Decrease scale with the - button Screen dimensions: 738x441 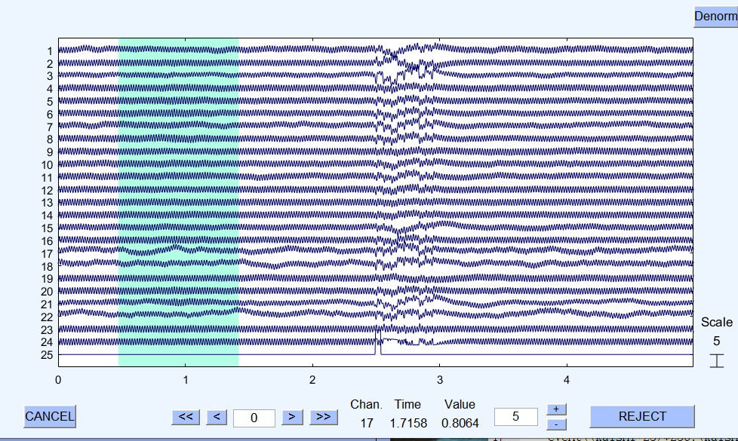pyautogui.click(x=556, y=424)
